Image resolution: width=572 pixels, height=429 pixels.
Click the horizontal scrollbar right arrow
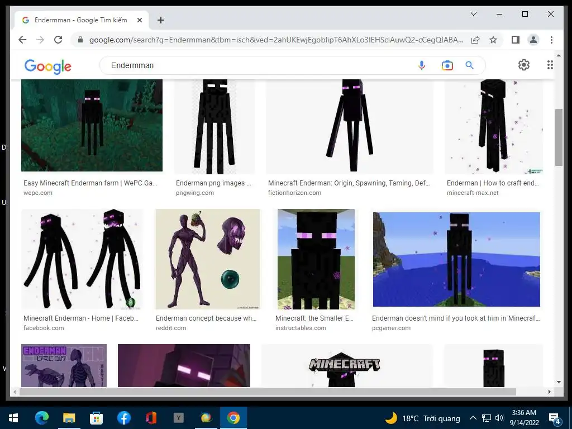[x=550, y=392]
